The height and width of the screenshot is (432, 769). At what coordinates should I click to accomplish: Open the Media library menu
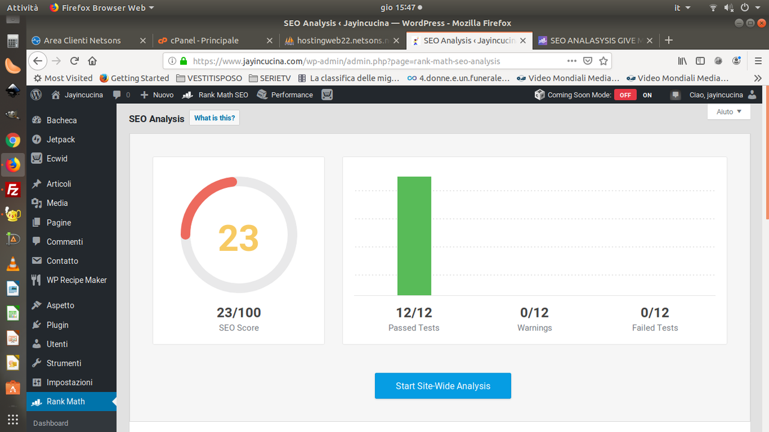pyautogui.click(x=57, y=203)
